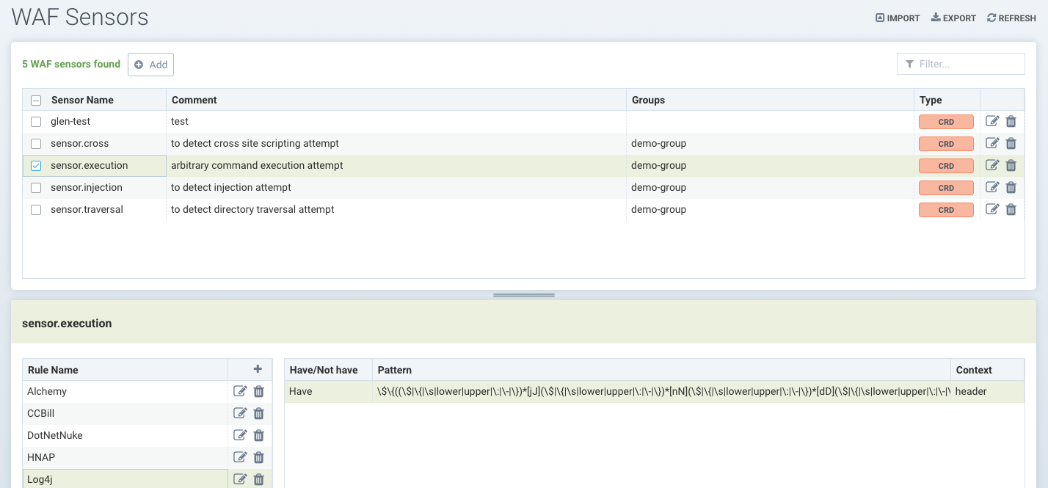This screenshot has width=1048, height=488.
Task: Uncheck the sensor.execution checkbox
Action: click(x=36, y=166)
